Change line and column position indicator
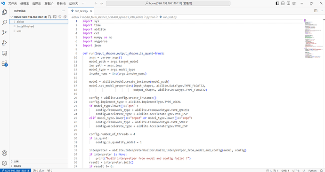This screenshot has width=325, height=172. click(272, 171)
